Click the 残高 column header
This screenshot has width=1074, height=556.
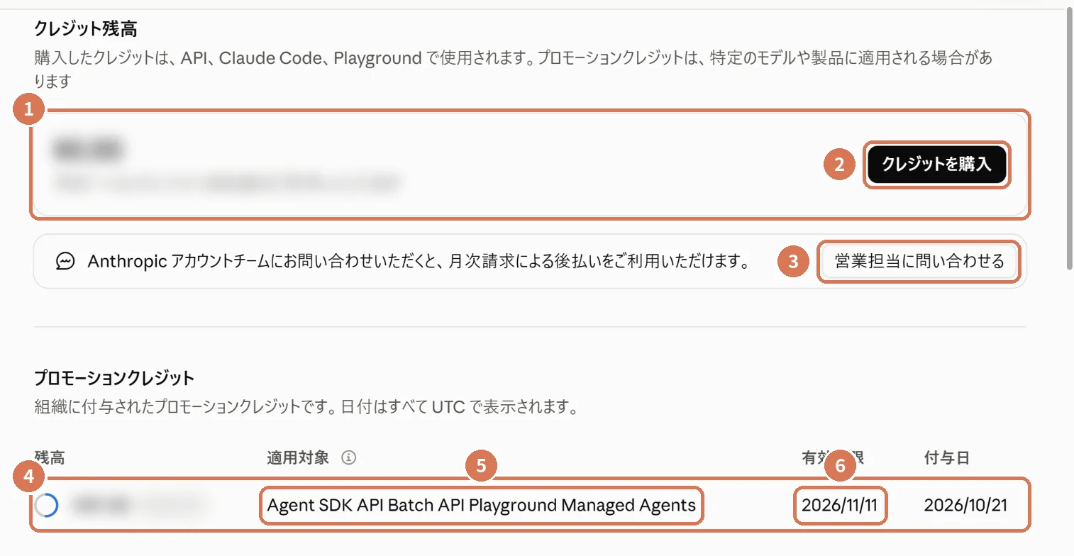pos(50,458)
